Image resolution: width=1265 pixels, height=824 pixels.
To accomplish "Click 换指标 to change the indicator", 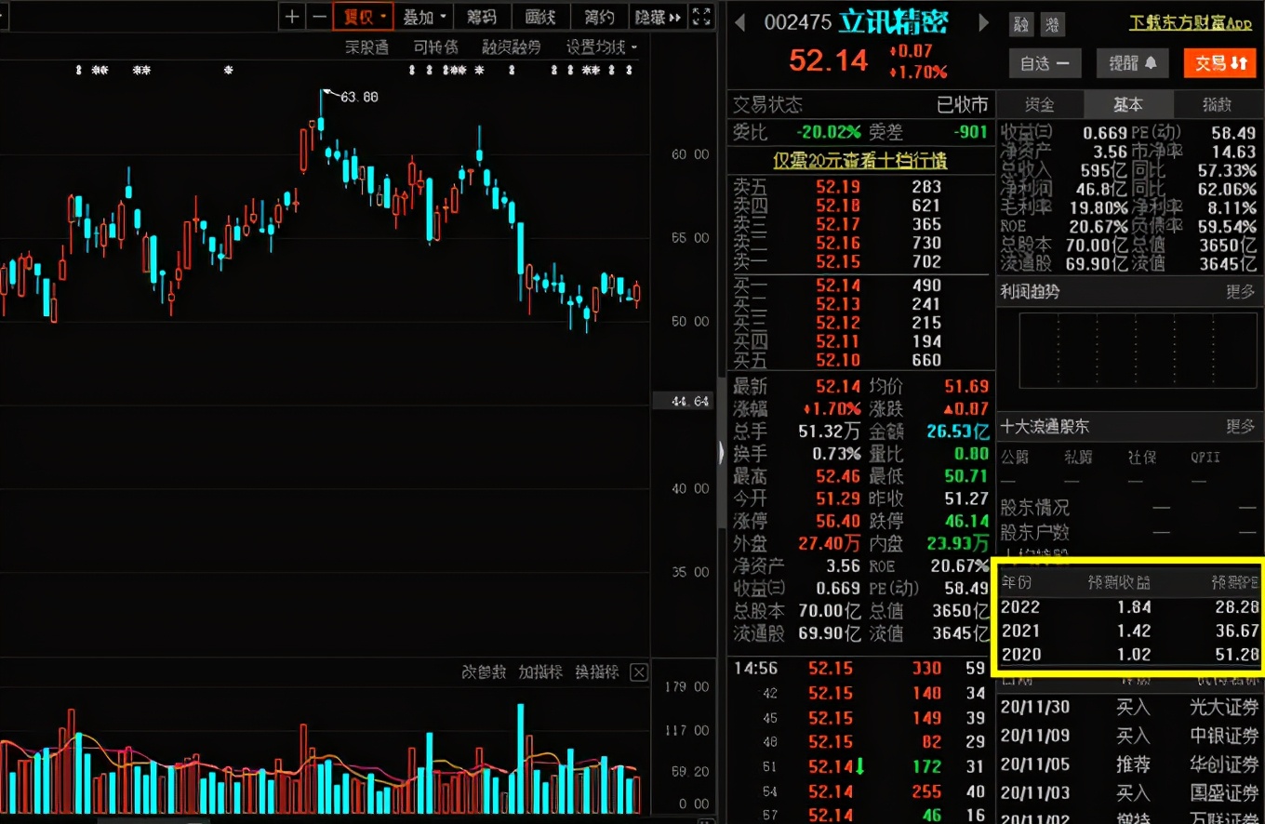I will pyautogui.click(x=596, y=671).
